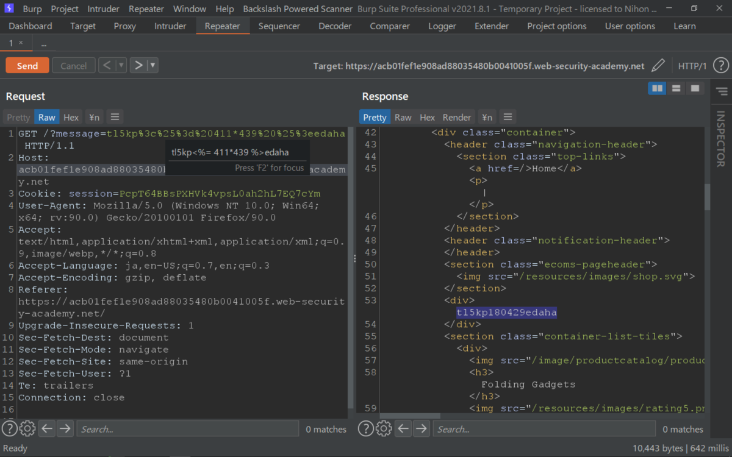Toggle Response non-printable chars ¥n button
732x457 pixels.
[487, 117]
